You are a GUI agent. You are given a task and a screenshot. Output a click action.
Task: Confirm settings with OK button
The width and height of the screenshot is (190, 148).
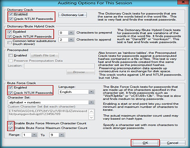coord(145,143)
